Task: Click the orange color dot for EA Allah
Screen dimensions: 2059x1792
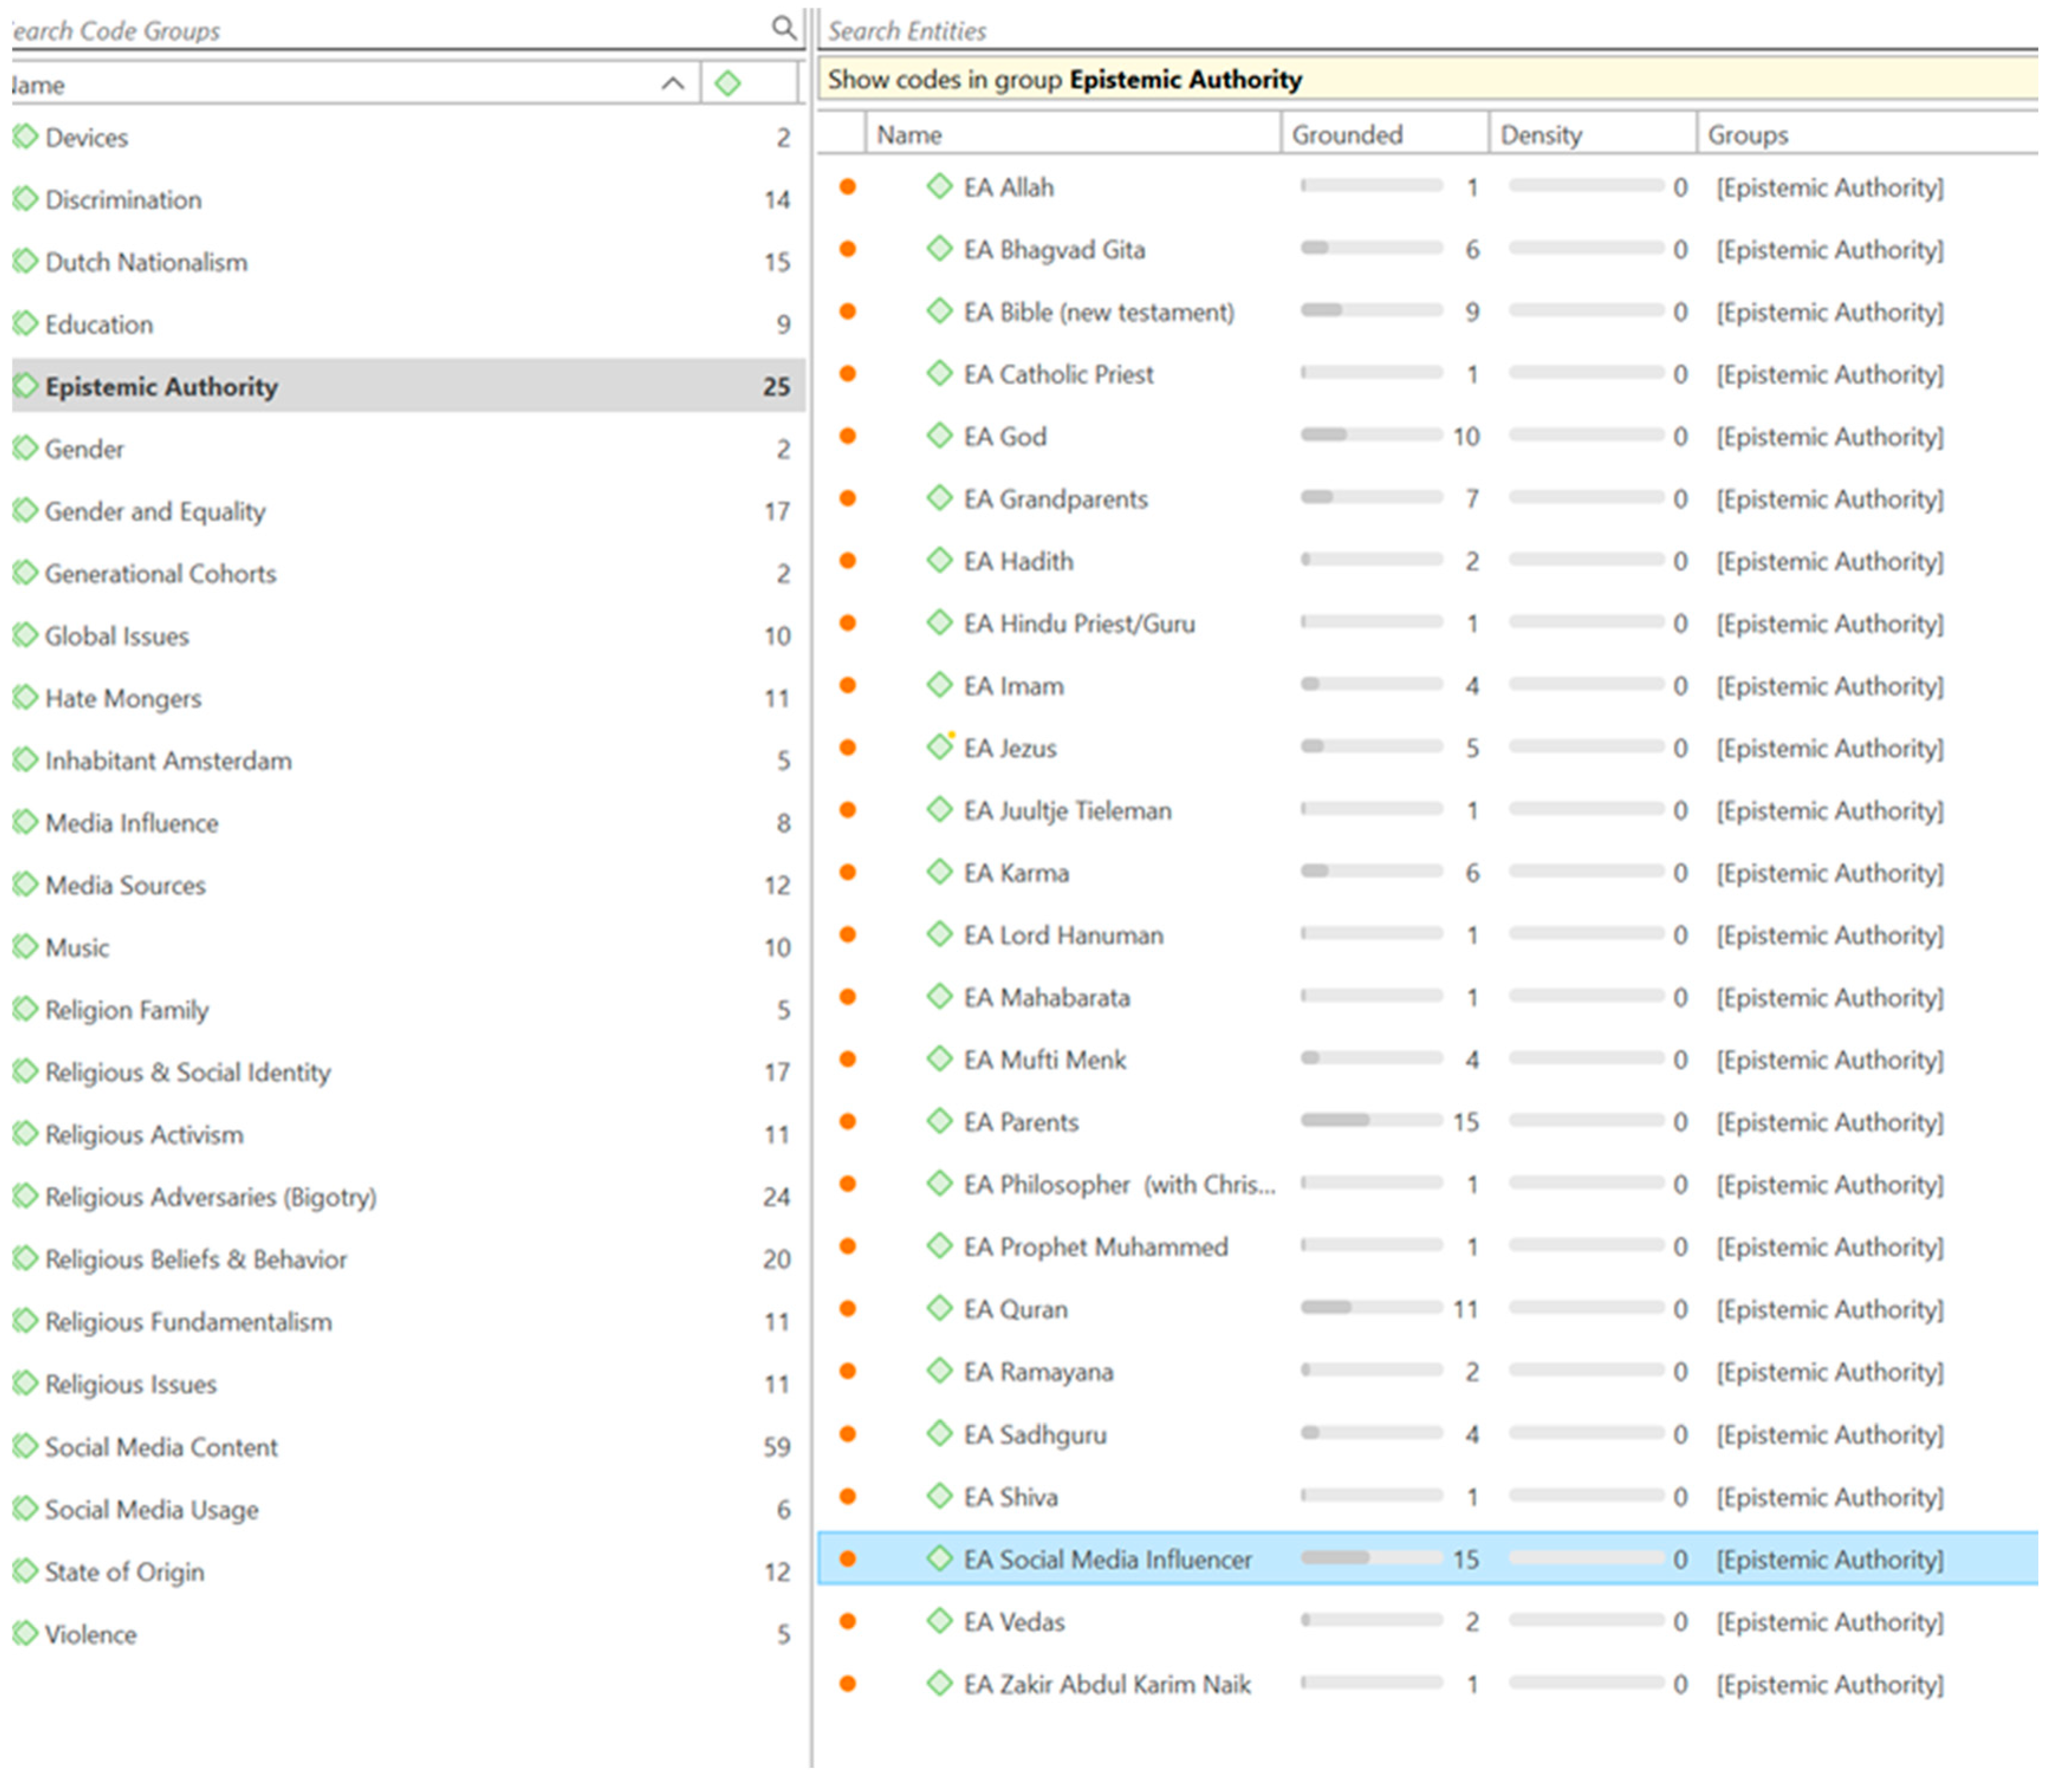Action: pos(847,186)
